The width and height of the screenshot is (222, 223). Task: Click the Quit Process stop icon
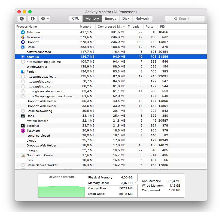point(22,19)
